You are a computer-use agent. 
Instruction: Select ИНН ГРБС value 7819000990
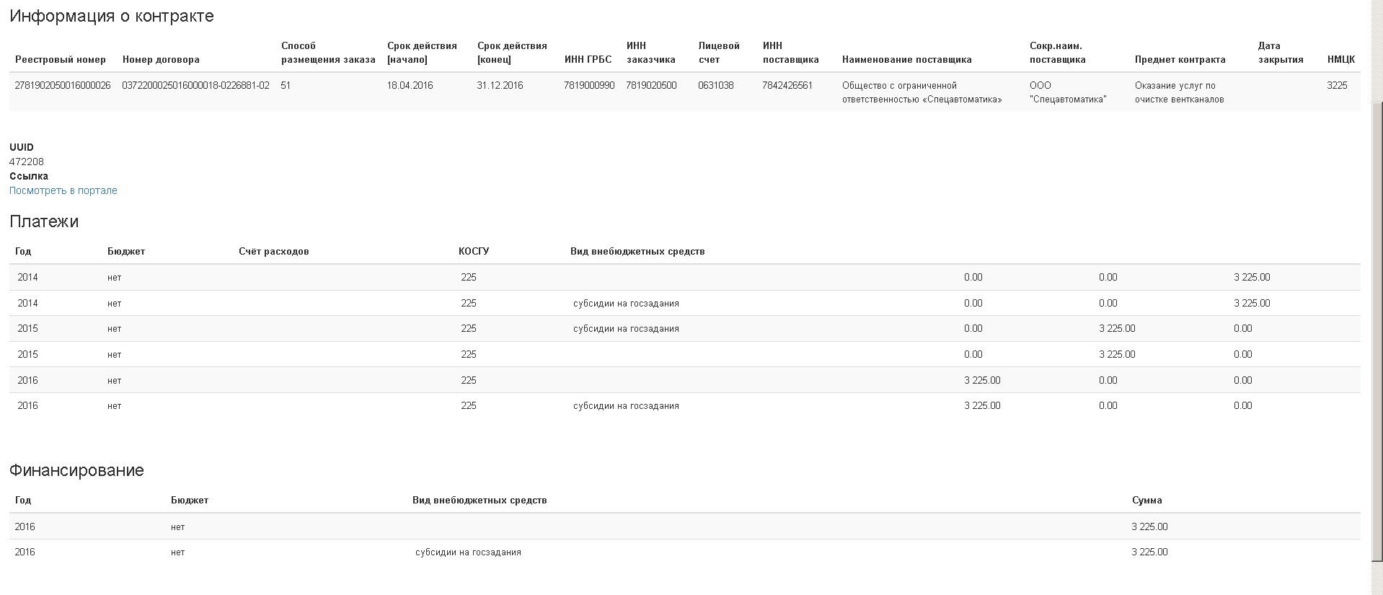coord(589,85)
